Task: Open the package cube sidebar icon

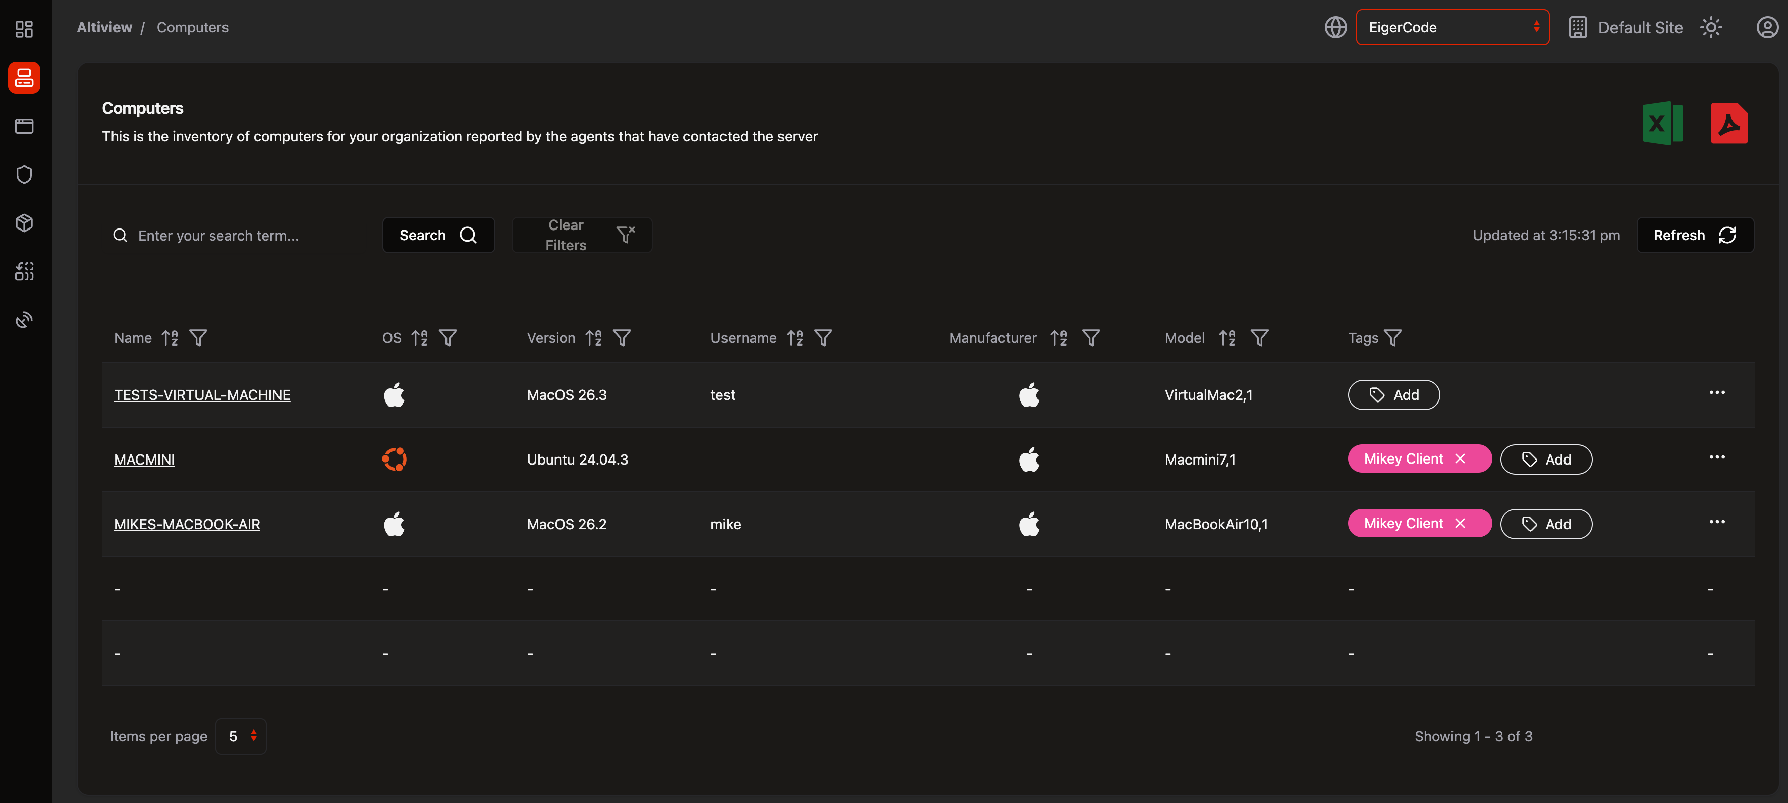Action: (24, 223)
